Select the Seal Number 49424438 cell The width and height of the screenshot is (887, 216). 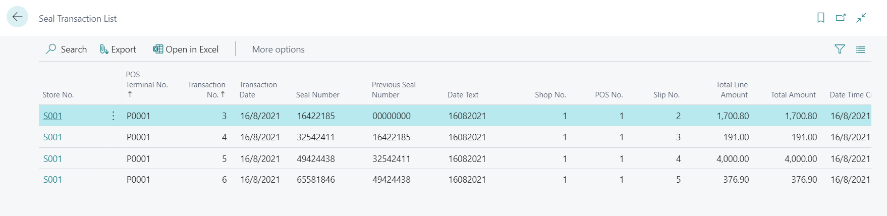pyautogui.click(x=316, y=159)
